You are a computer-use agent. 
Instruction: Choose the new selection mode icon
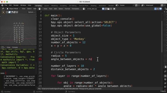[7, 12]
